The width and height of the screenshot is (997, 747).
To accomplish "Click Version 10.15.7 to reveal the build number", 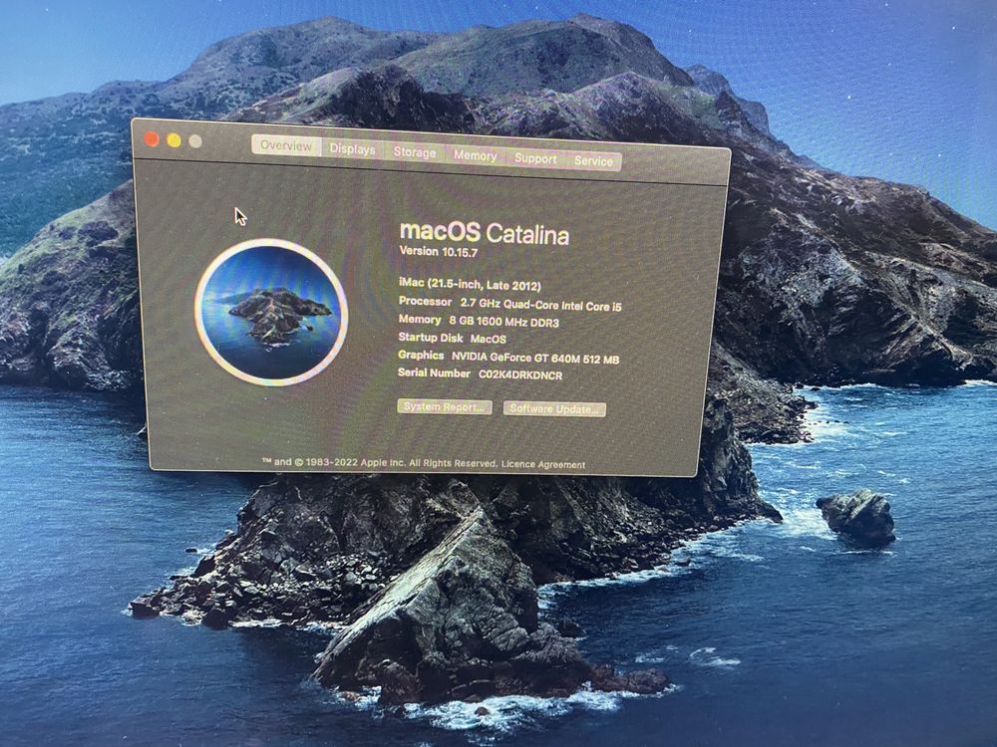I will click(x=438, y=252).
